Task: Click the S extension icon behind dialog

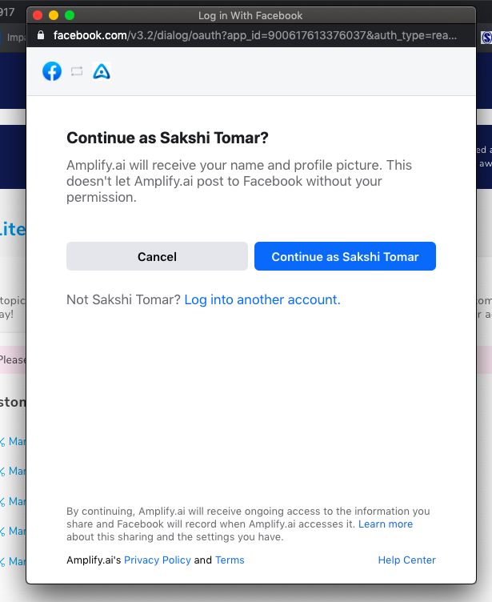Action: point(486,38)
